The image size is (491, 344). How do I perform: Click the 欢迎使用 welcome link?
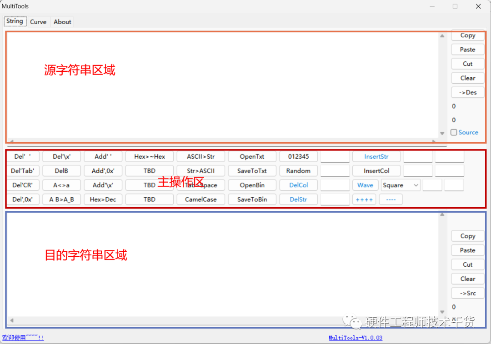(23, 338)
